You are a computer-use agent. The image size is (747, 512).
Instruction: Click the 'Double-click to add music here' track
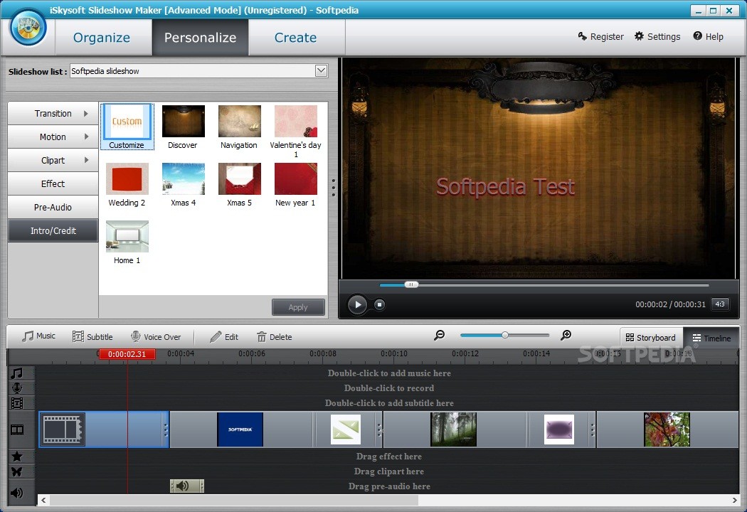click(388, 373)
